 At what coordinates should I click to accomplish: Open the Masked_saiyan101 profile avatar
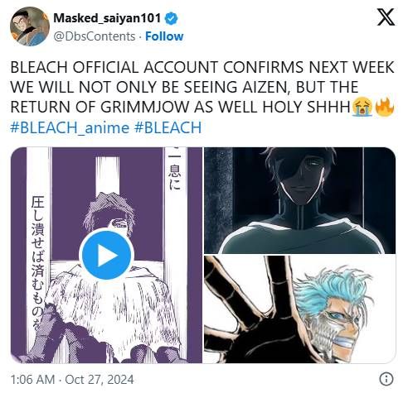coord(30,26)
